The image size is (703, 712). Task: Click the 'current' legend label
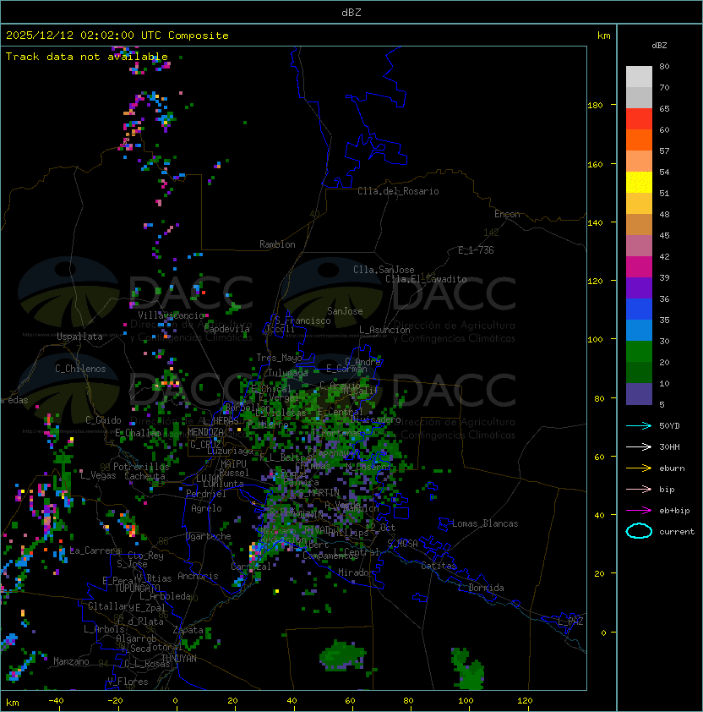click(677, 532)
